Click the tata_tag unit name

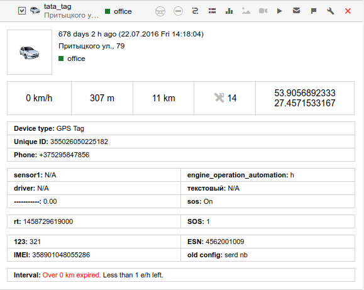(x=58, y=6)
